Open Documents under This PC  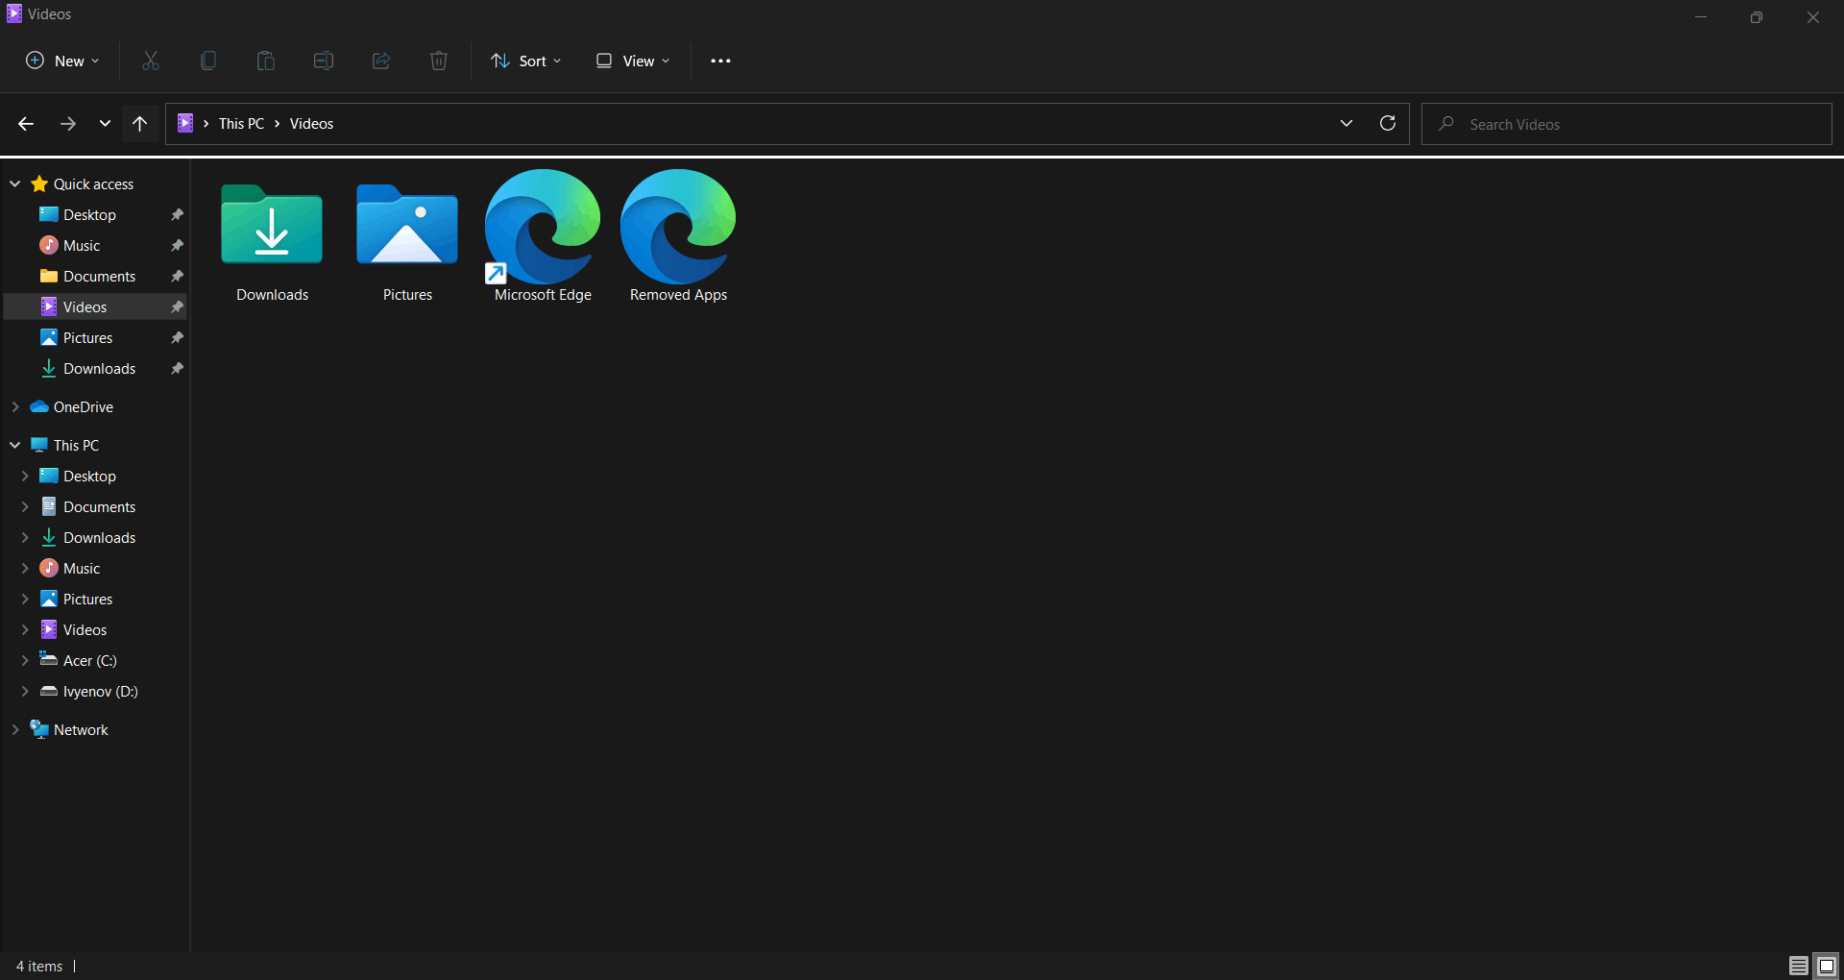point(99,506)
